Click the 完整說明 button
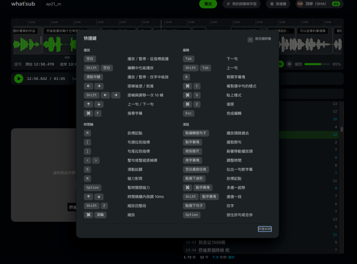 pos(265,229)
